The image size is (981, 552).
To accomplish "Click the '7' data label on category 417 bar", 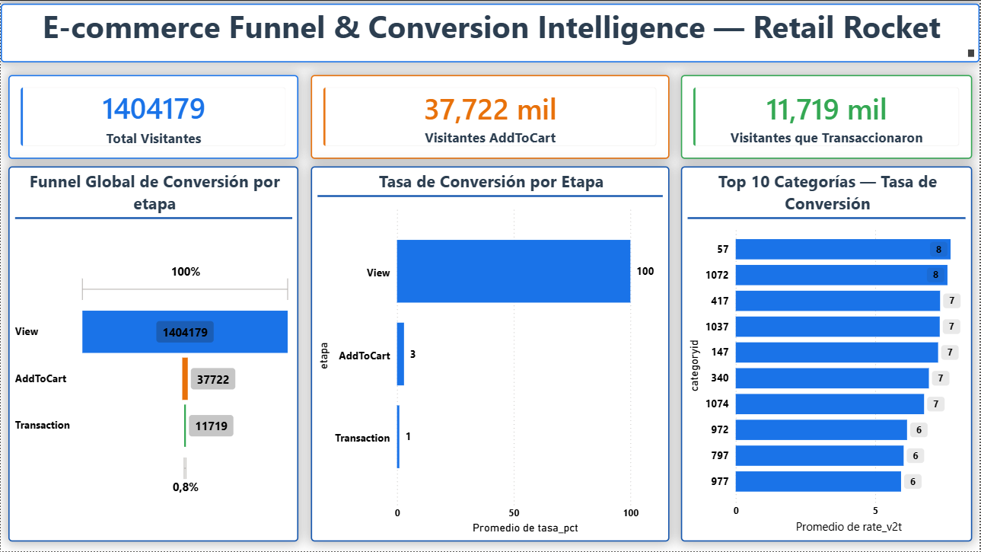I will coord(951,302).
